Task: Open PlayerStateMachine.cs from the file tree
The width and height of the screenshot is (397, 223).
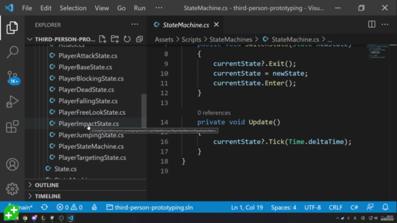Action: 91,146
